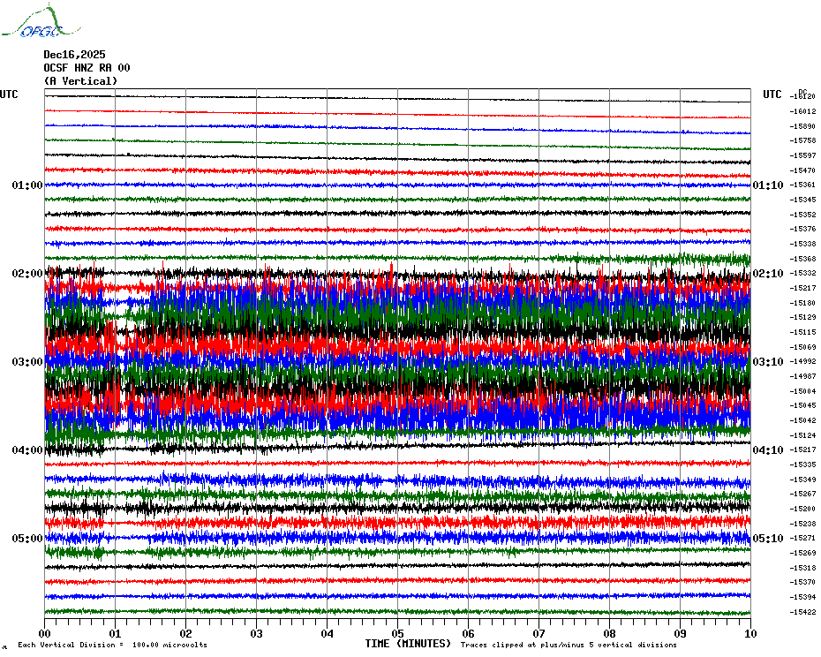Click minute label "10" on the time axis
This screenshot has height=657, width=821.
pyautogui.click(x=751, y=633)
